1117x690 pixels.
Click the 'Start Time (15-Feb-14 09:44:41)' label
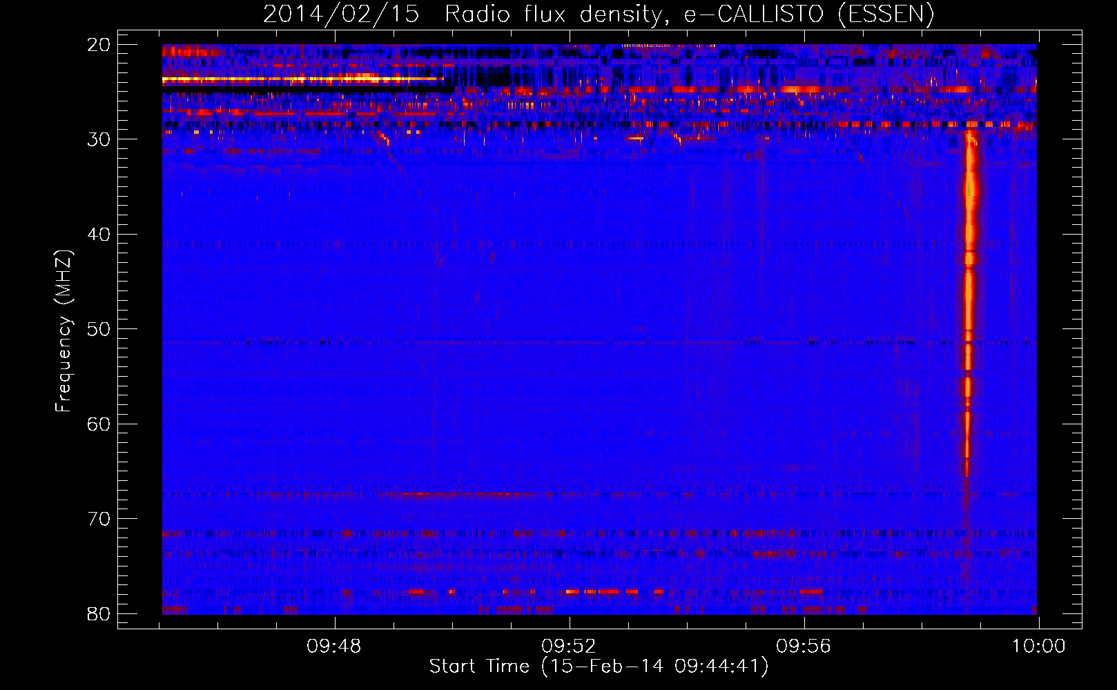(x=599, y=667)
